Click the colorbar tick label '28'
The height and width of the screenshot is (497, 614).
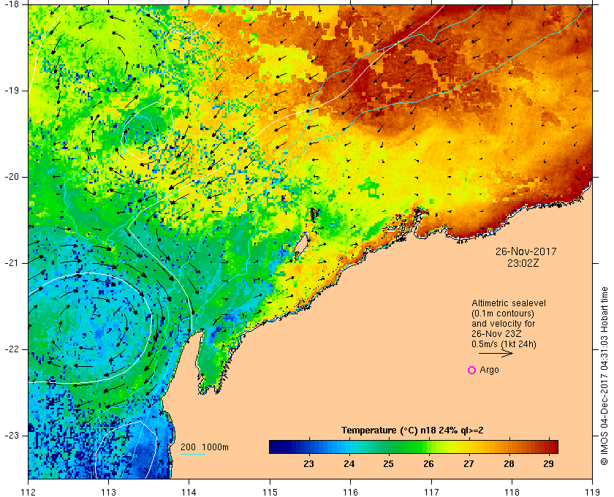[509, 464]
